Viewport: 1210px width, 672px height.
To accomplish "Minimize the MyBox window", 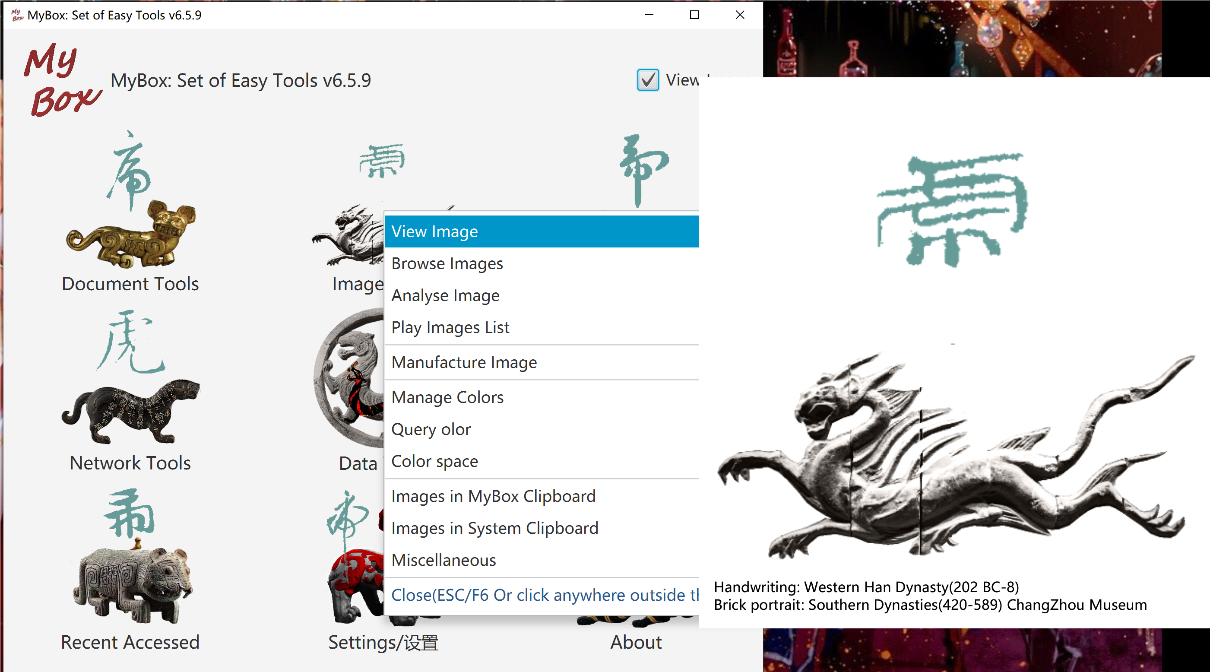I will [x=649, y=15].
